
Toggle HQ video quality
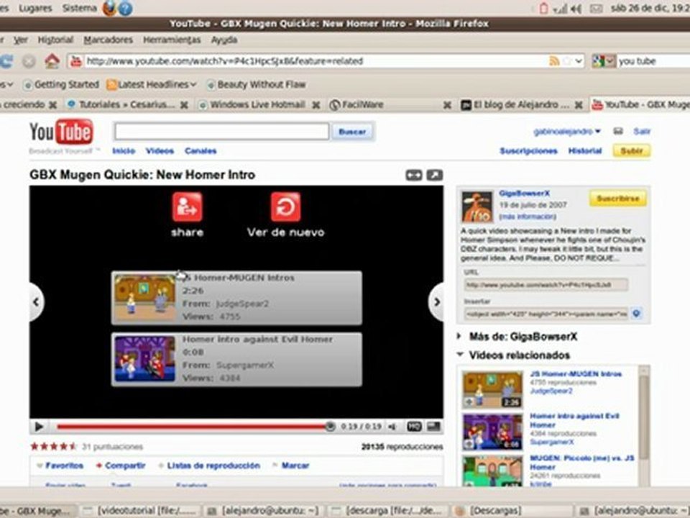coord(414,427)
